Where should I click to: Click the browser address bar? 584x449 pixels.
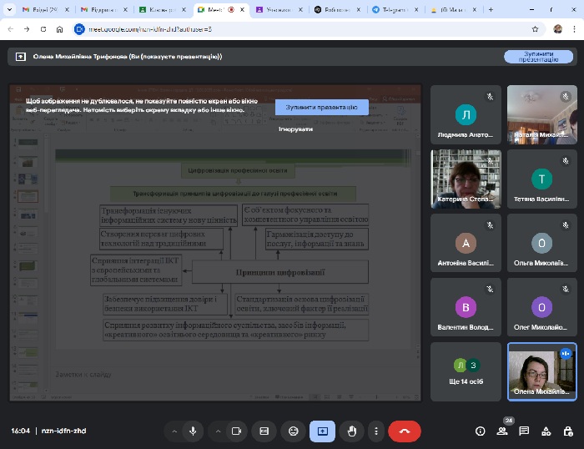[x=300, y=28]
